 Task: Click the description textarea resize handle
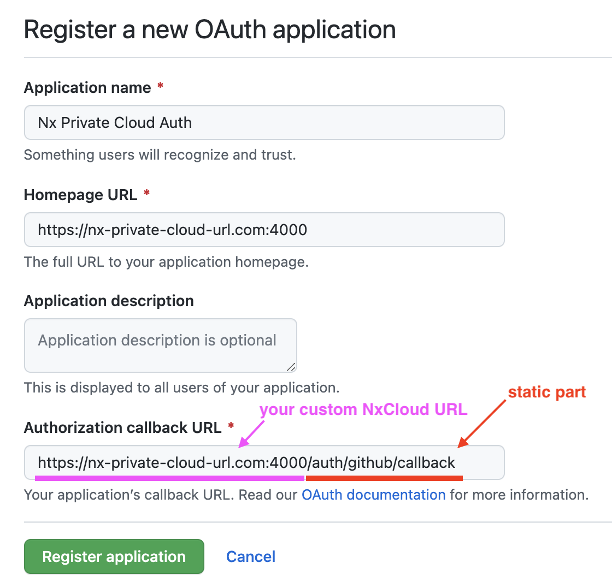coord(292,367)
